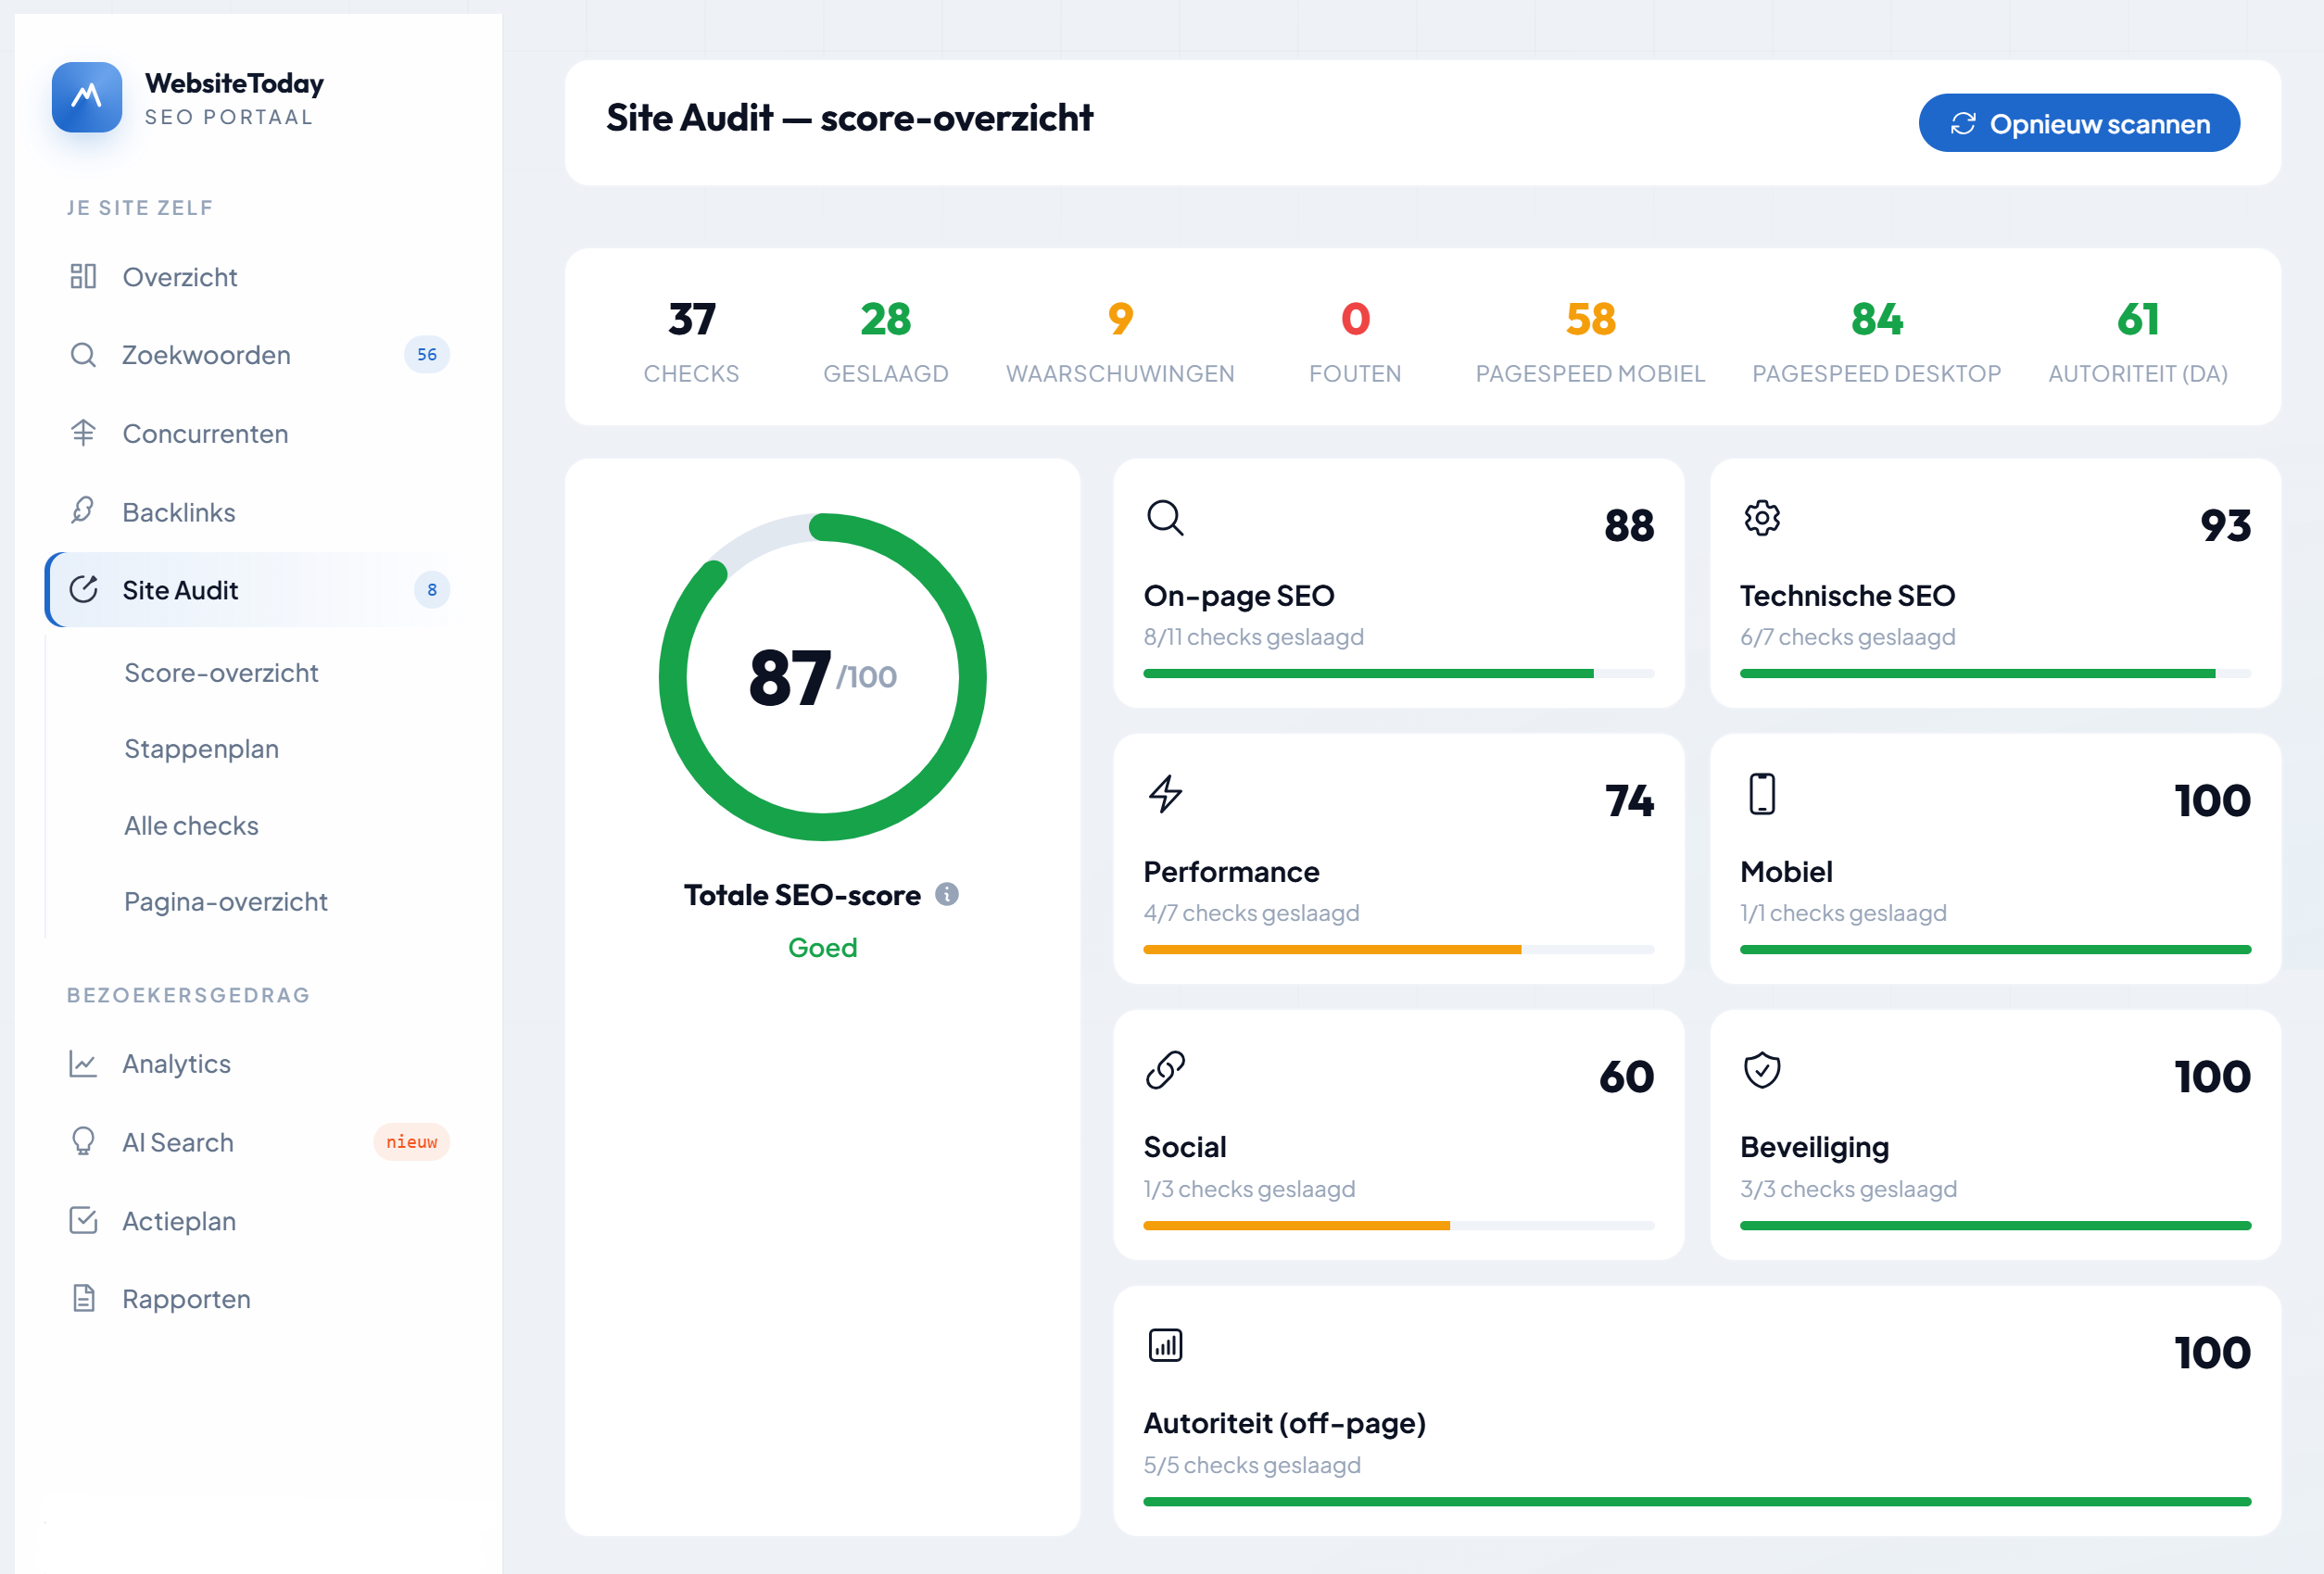Click the WebsiteToday logo icon

coord(87,97)
